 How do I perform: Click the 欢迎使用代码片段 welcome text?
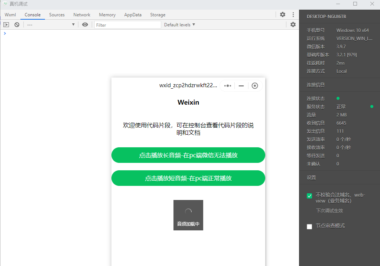pyautogui.click(x=188, y=129)
